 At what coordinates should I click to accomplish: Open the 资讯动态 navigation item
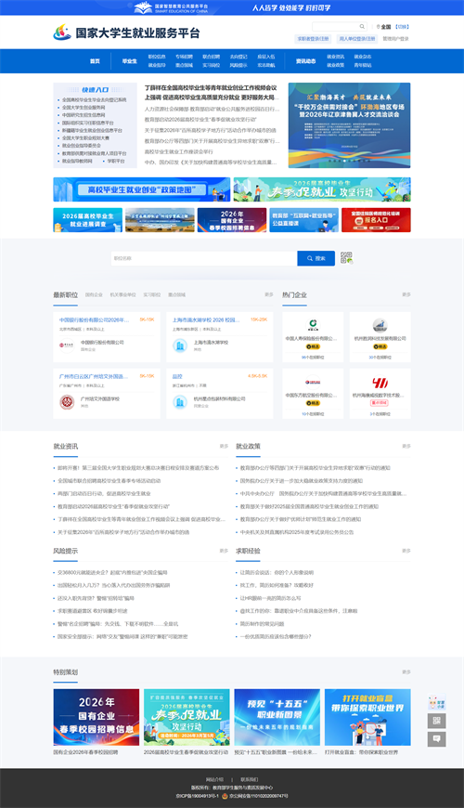(x=305, y=60)
